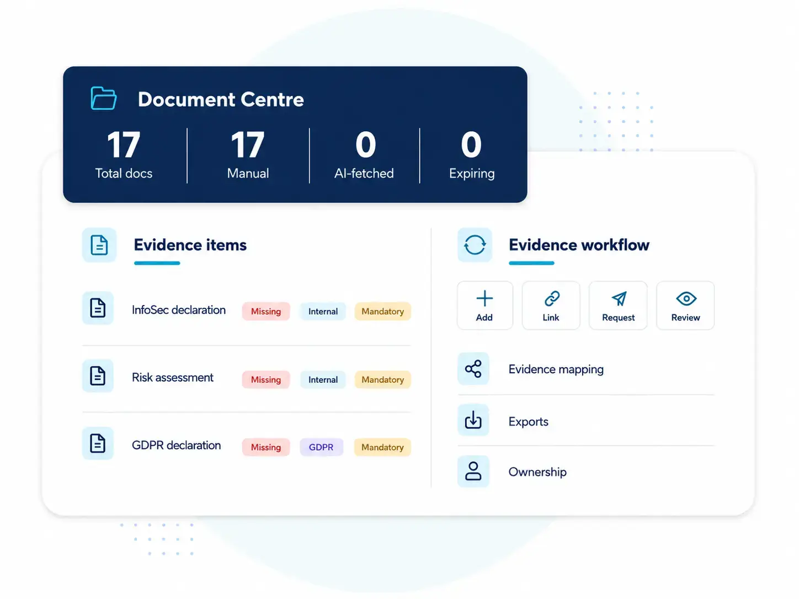Click the Evidence items document icon

(x=99, y=245)
